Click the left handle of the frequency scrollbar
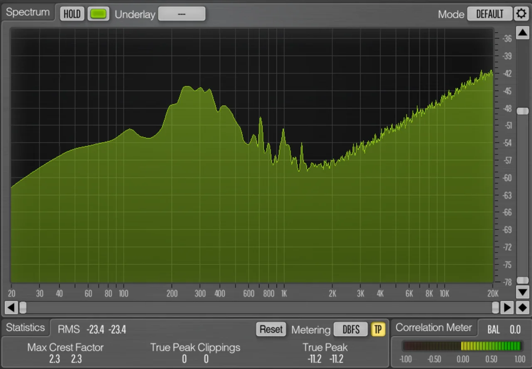This screenshot has width=532, height=369. 23,308
